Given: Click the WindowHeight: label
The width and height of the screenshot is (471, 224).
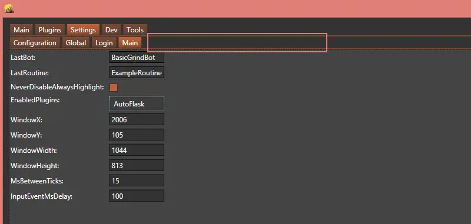Looking at the screenshot, I should pos(35,166).
